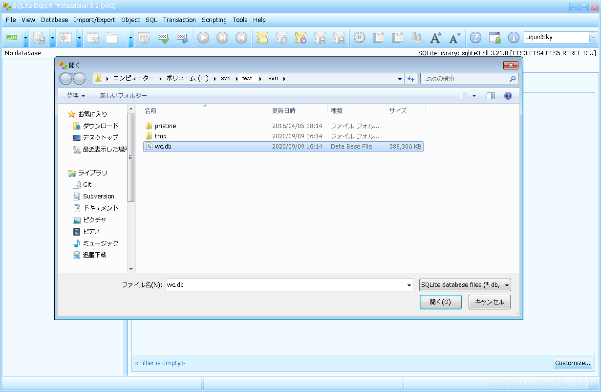This screenshot has height=392, width=601.
Task: Click the step back playback icon
Action: pos(241,38)
